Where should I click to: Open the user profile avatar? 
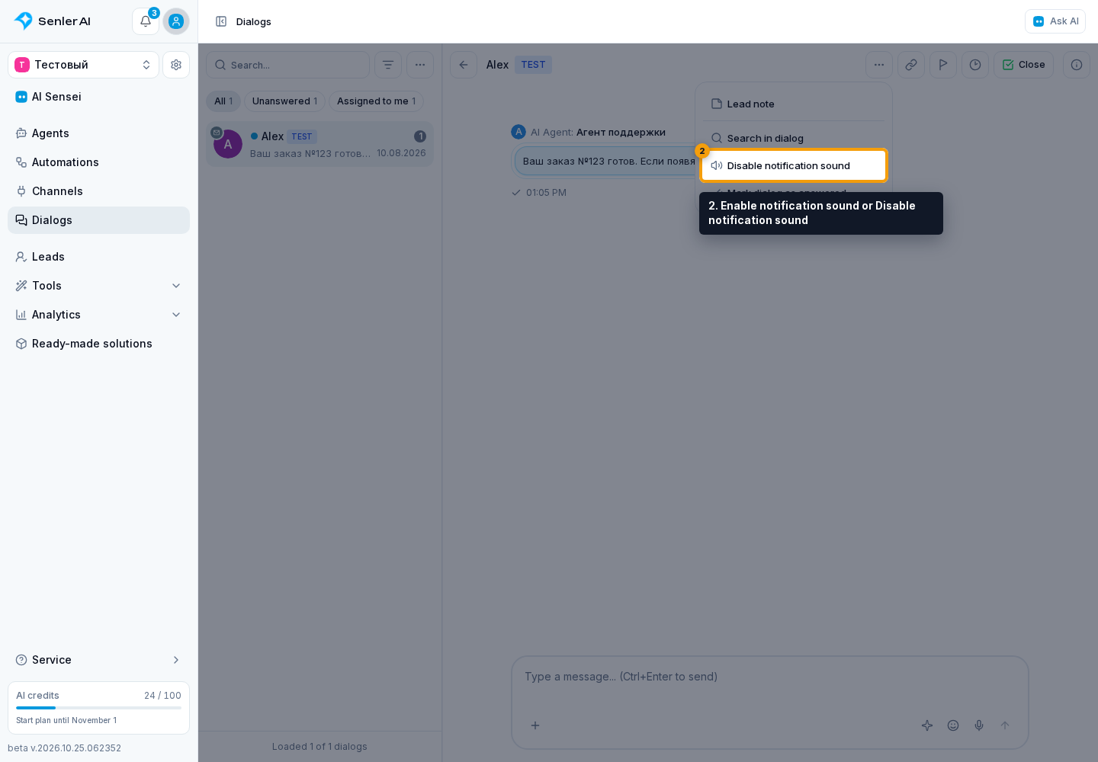pyautogui.click(x=176, y=21)
